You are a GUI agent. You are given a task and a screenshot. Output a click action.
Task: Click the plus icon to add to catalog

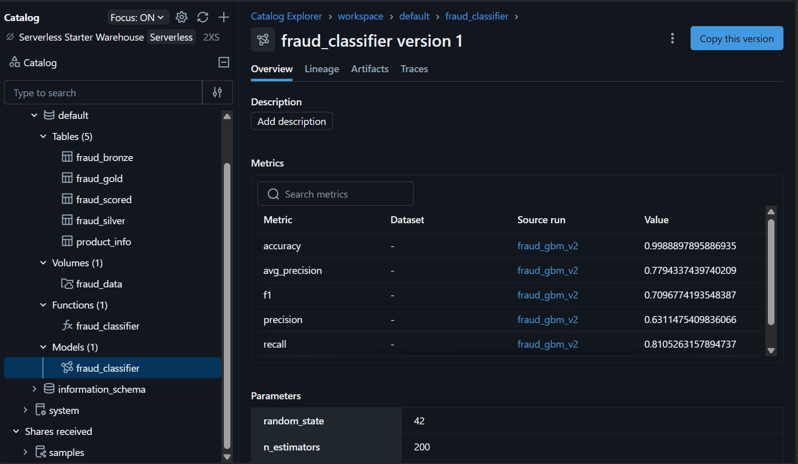[224, 17]
